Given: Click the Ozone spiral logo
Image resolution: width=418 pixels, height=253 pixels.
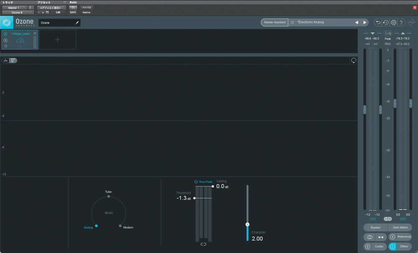Looking at the screenshot, I should point(7,23).
